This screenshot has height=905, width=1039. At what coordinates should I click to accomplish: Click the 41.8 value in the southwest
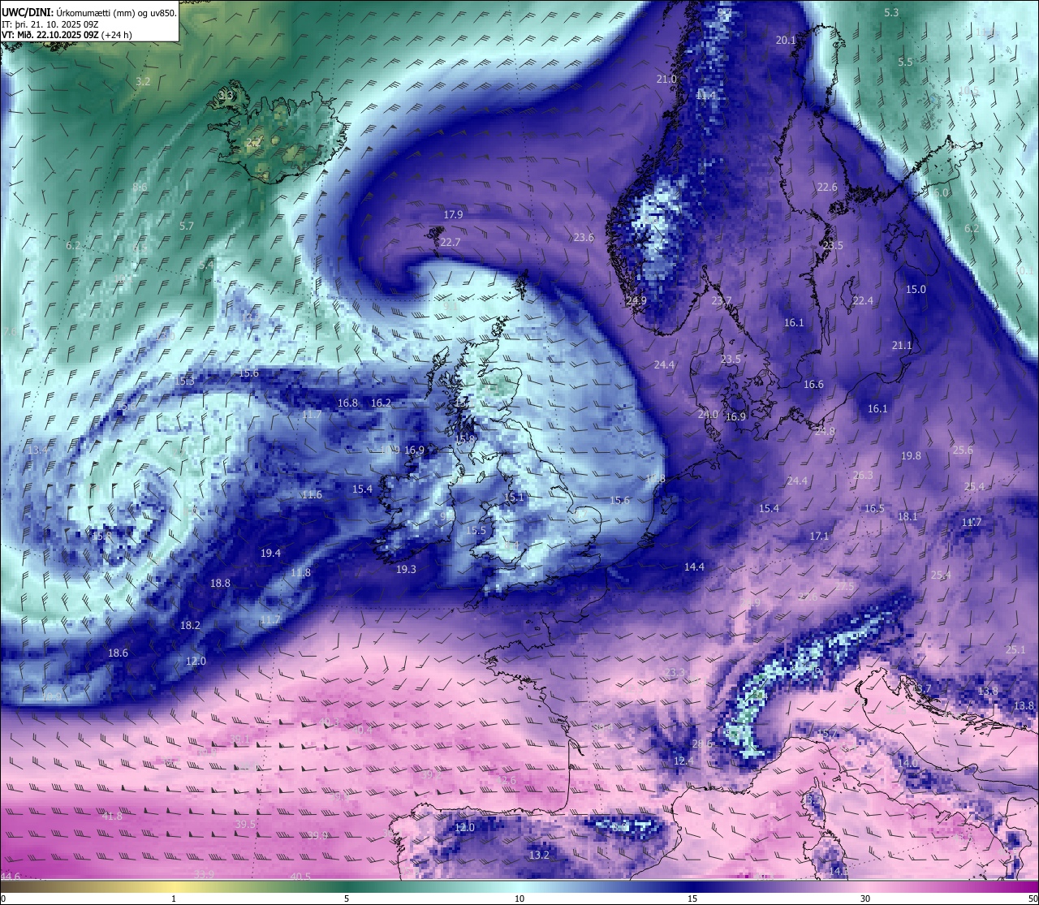(x=112, y=816)
